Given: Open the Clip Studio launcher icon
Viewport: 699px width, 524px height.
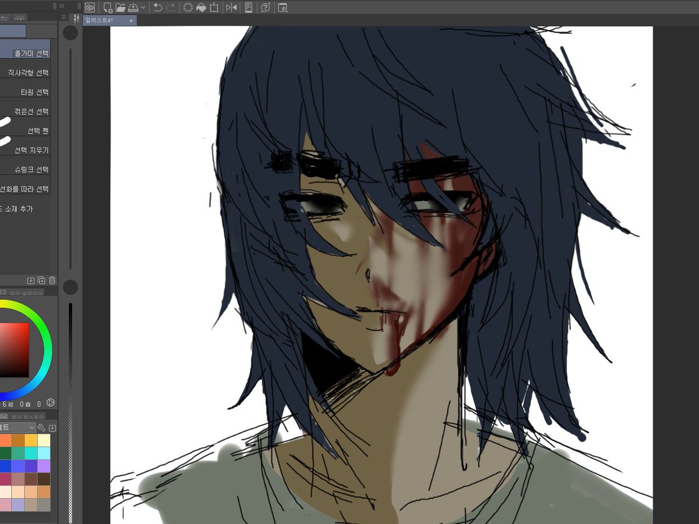Looking at the screenshot, I should [x=90, y=8].
